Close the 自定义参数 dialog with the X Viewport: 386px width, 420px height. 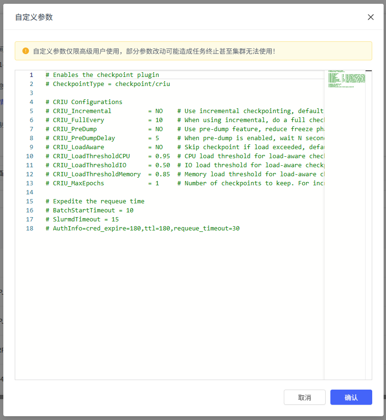coord(371,17)
